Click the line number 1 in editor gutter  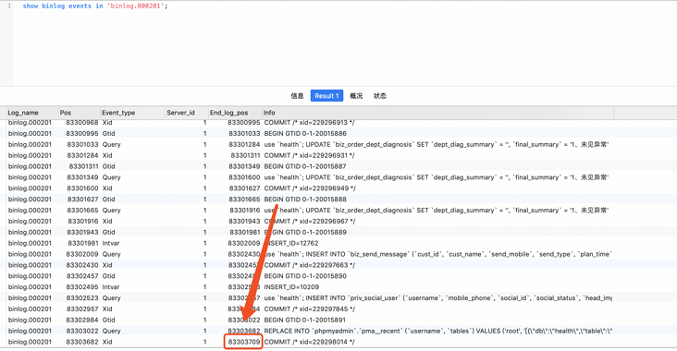[x=9, y=6]
